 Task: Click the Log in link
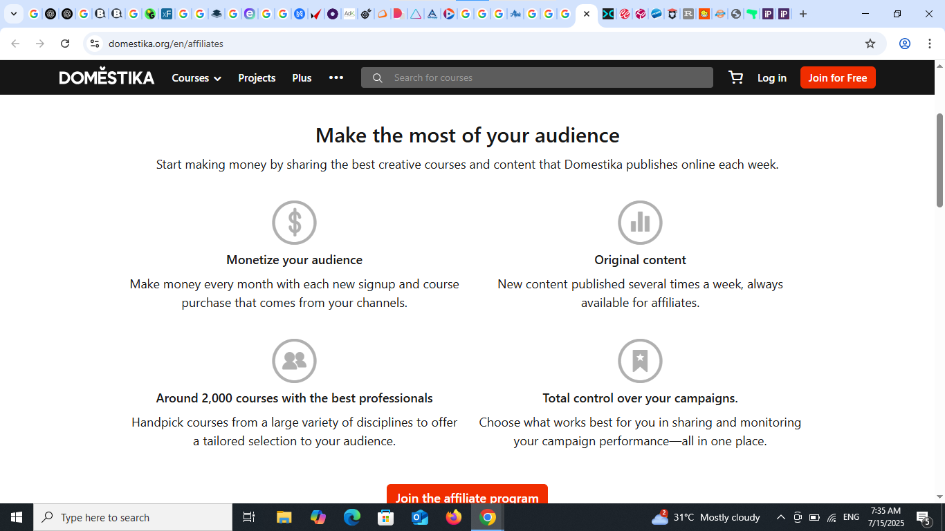tap(772, 78)
